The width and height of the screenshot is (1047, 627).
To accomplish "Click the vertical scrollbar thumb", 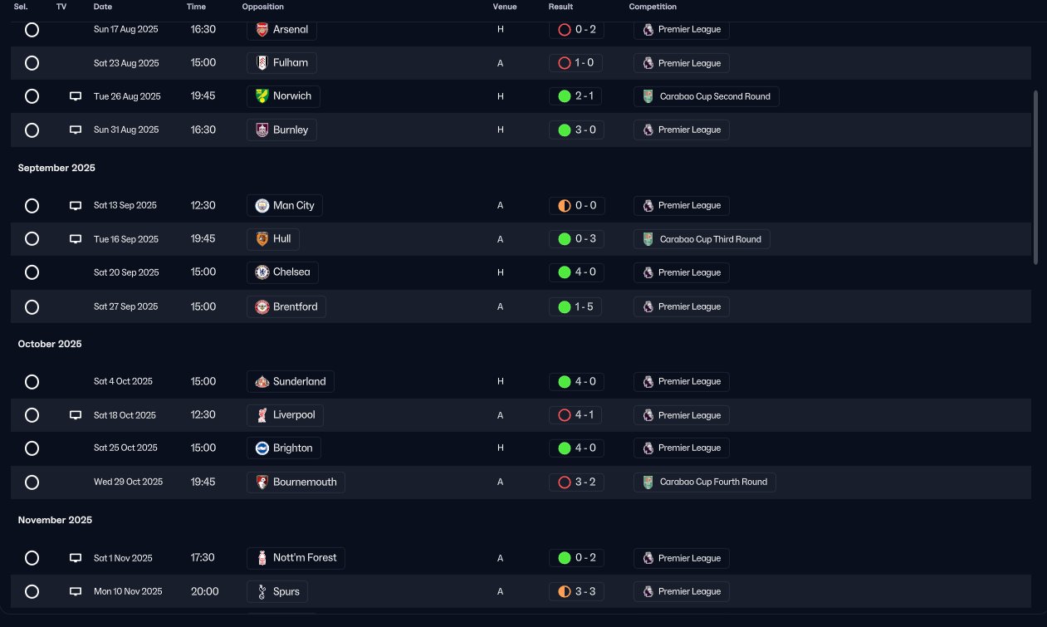I will (1035, 178).
